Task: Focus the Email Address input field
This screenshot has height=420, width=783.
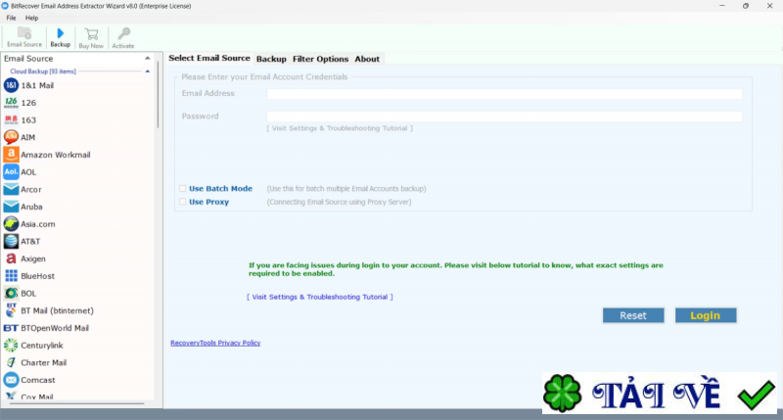Action: (x=504, y=94)
